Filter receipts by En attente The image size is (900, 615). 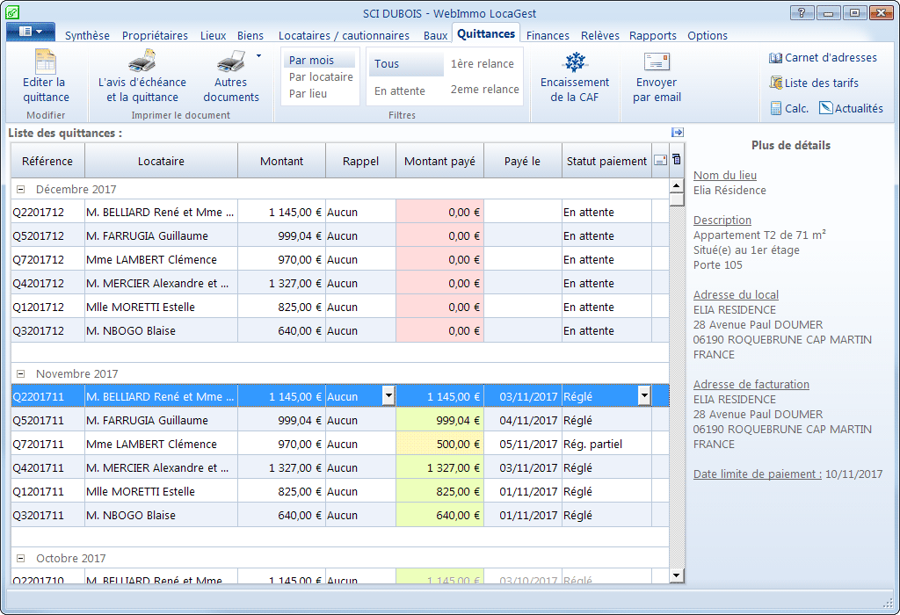point(400,90)
